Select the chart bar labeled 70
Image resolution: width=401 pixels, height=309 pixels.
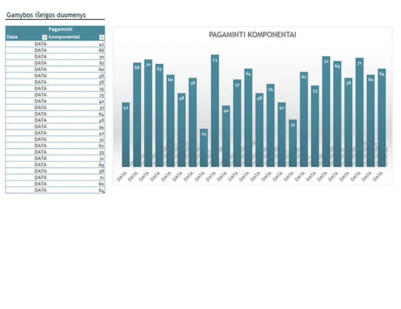click(x=148, y=114)
